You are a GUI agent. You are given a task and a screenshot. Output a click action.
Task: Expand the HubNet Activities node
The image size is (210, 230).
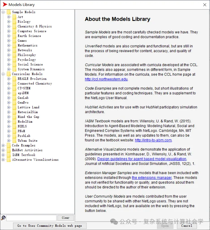(3, 150)
